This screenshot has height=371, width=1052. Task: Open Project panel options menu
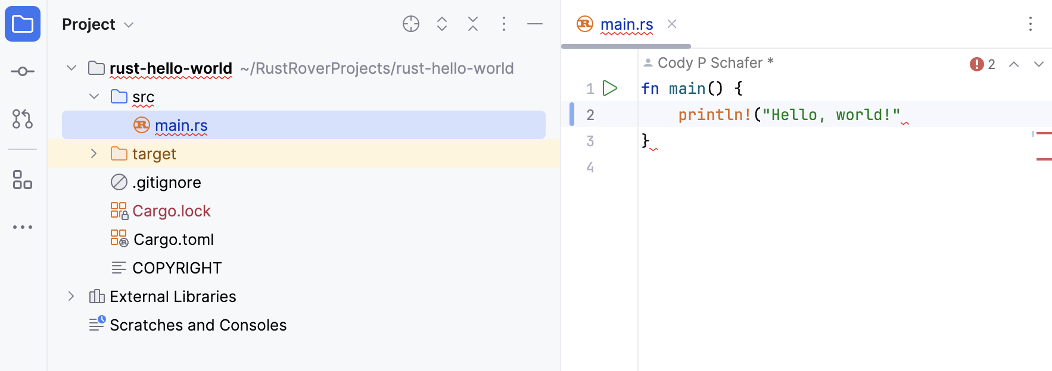[504, 24]
